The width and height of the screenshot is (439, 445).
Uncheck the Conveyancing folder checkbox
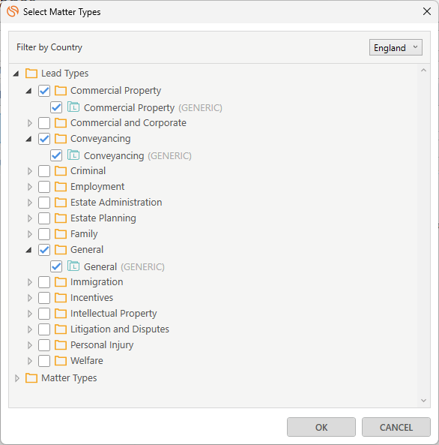44,139
